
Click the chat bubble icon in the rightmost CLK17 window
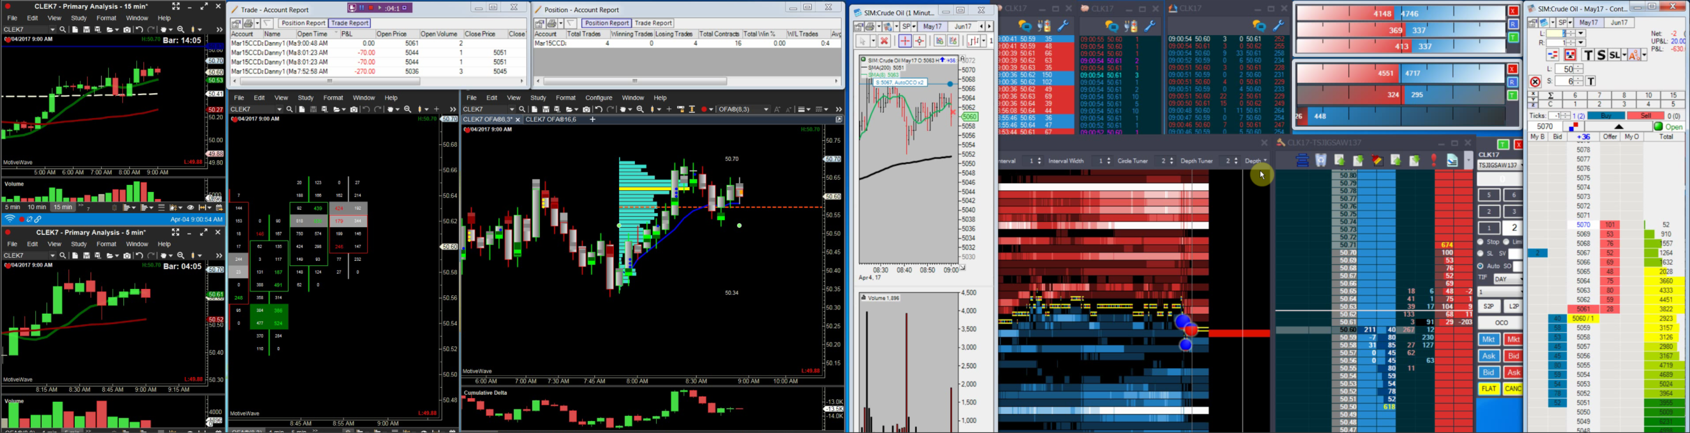point(1259,25)
